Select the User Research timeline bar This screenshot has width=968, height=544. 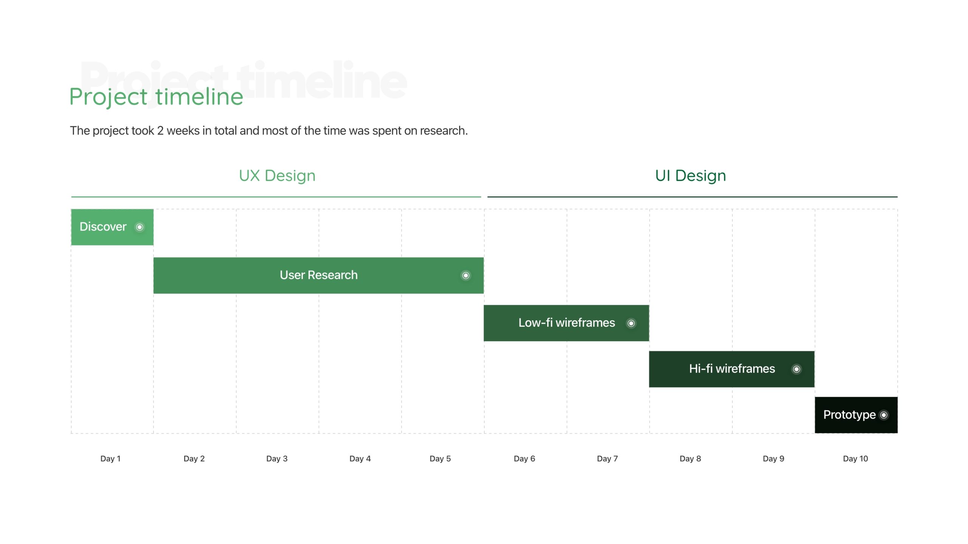pos(318,275)
